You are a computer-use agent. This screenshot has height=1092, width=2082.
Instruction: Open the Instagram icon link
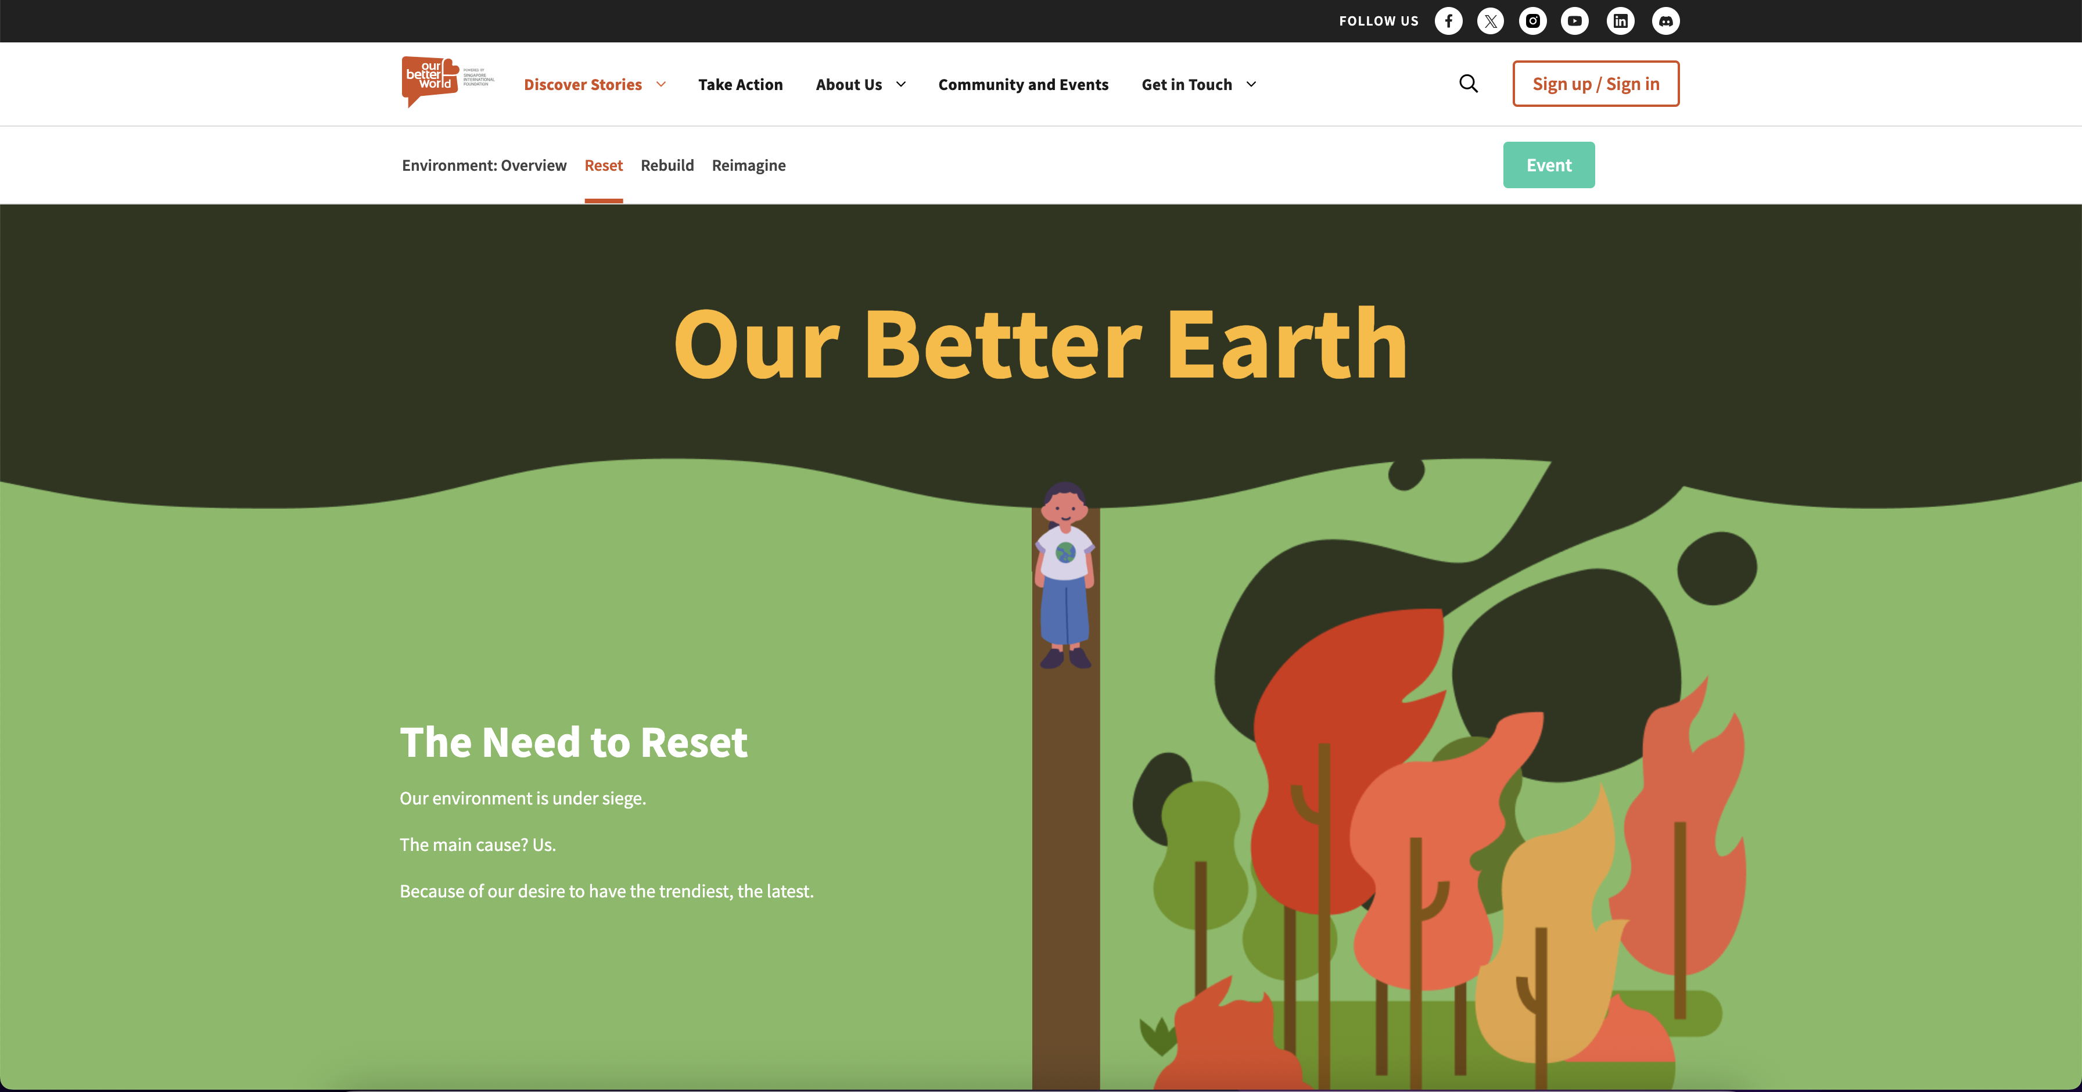[x=1532, y=21]
